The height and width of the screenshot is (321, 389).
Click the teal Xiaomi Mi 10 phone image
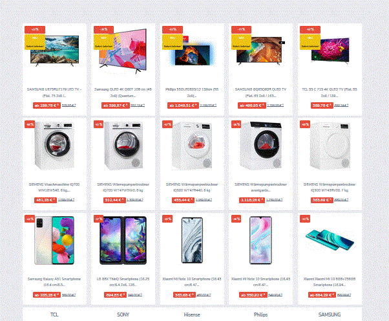click(x=330, y=239)
